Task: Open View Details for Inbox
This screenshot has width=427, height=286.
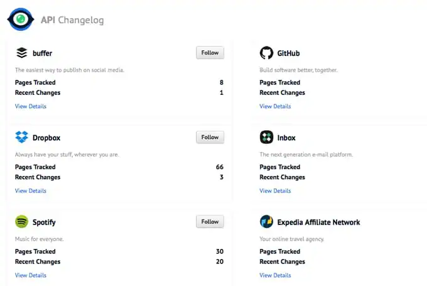Action: [x=275, y=190]
